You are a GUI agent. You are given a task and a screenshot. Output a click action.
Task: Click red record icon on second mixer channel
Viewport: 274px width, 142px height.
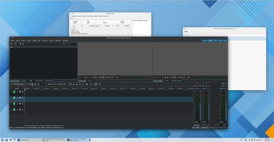point(207,86)
